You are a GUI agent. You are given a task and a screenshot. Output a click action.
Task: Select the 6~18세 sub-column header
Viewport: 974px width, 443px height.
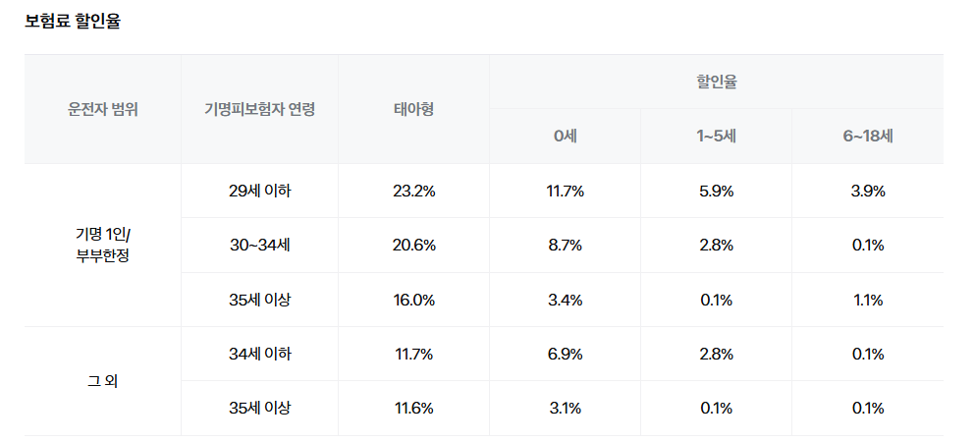point(867,137)
